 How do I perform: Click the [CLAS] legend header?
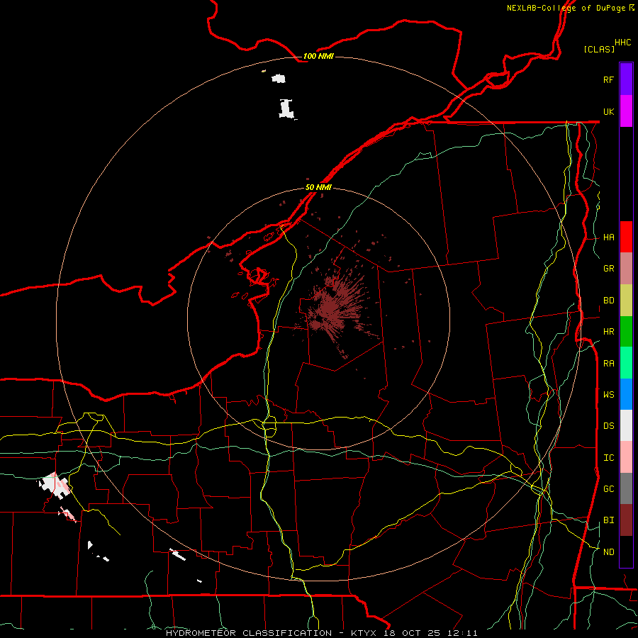click(x=599, y=49)
